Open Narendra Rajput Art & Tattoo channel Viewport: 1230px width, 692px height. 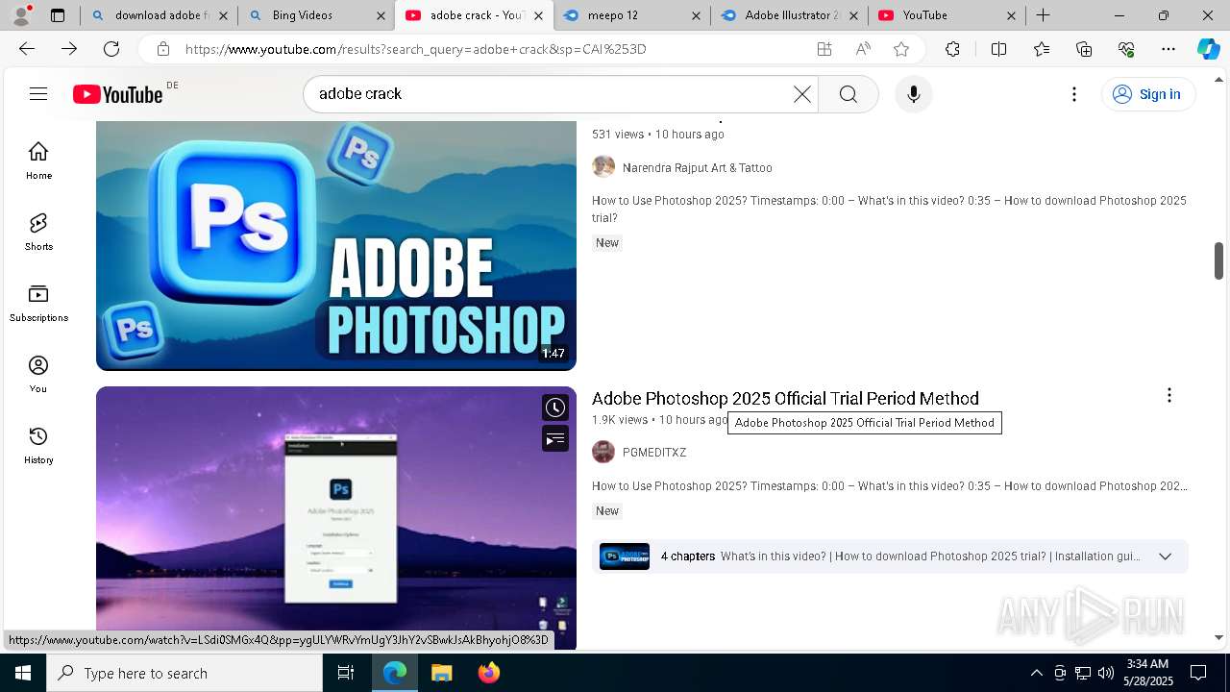[x=698, y=168]
